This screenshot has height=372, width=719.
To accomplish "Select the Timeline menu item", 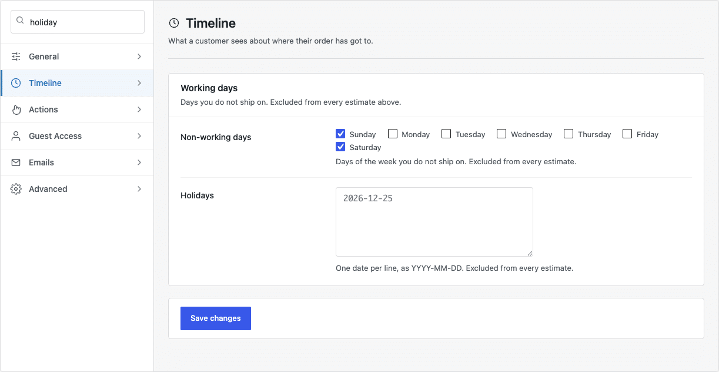I will pyautogui.click(x=77, y=83).
